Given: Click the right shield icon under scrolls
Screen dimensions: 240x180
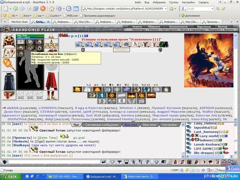Looking at the screenshot, I should pyautogui.click(x=160, y=50).
